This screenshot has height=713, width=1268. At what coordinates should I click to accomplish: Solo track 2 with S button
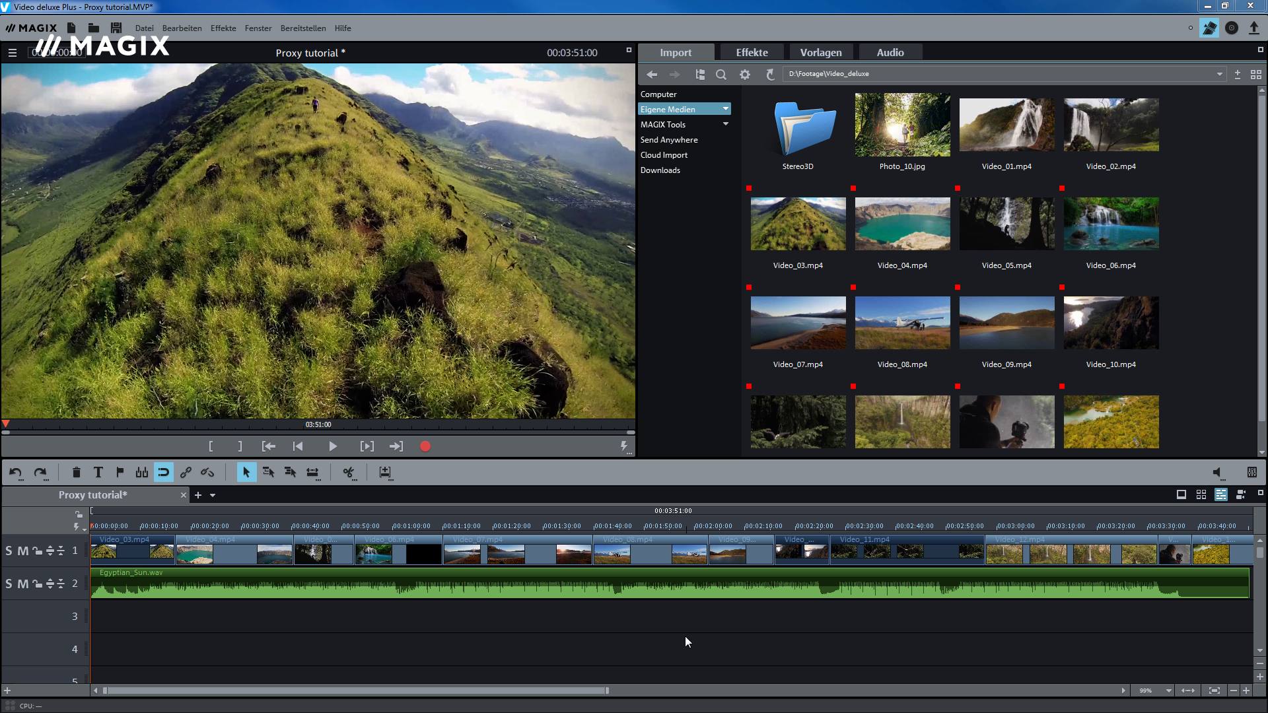[x=9, y=584]
